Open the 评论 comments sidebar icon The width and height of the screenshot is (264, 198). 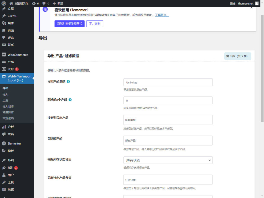pos(4,37)
